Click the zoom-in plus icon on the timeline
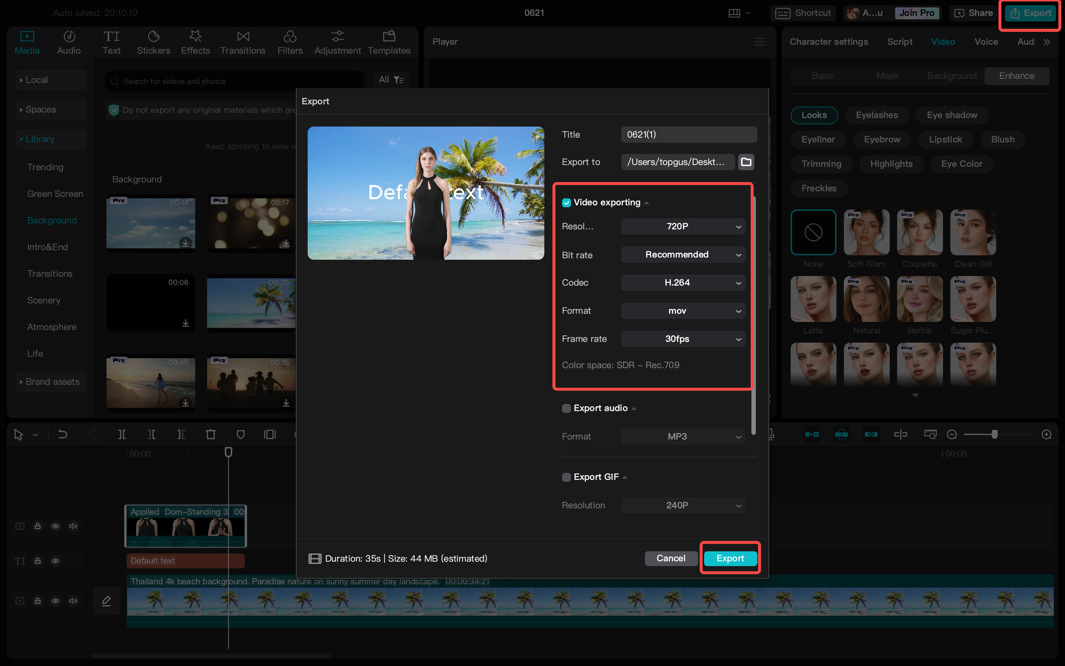This screenshot has height=666, width=1065. click(1047, 435)
